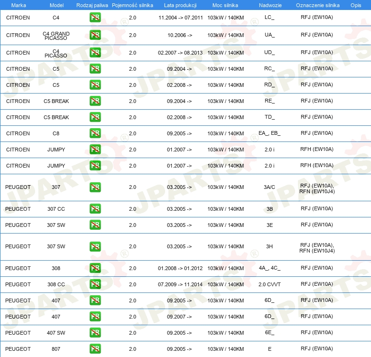Click the body code 4A_, 4C_
Screen dimensions: 371x357
269,268
